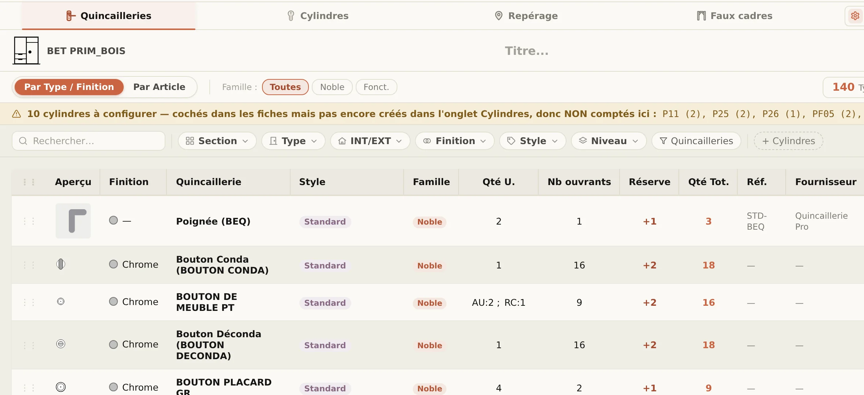Click the + Cylindres button
The width and height of the screenshot is (864, 395).
[789, 141]
